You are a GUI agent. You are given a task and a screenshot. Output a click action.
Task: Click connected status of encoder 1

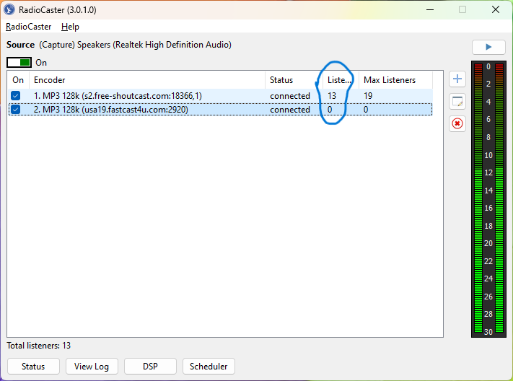coord(290,96)
